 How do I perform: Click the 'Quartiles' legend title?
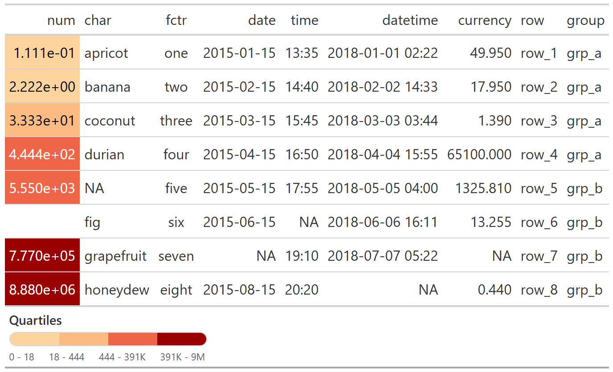[x=36, y=320]
